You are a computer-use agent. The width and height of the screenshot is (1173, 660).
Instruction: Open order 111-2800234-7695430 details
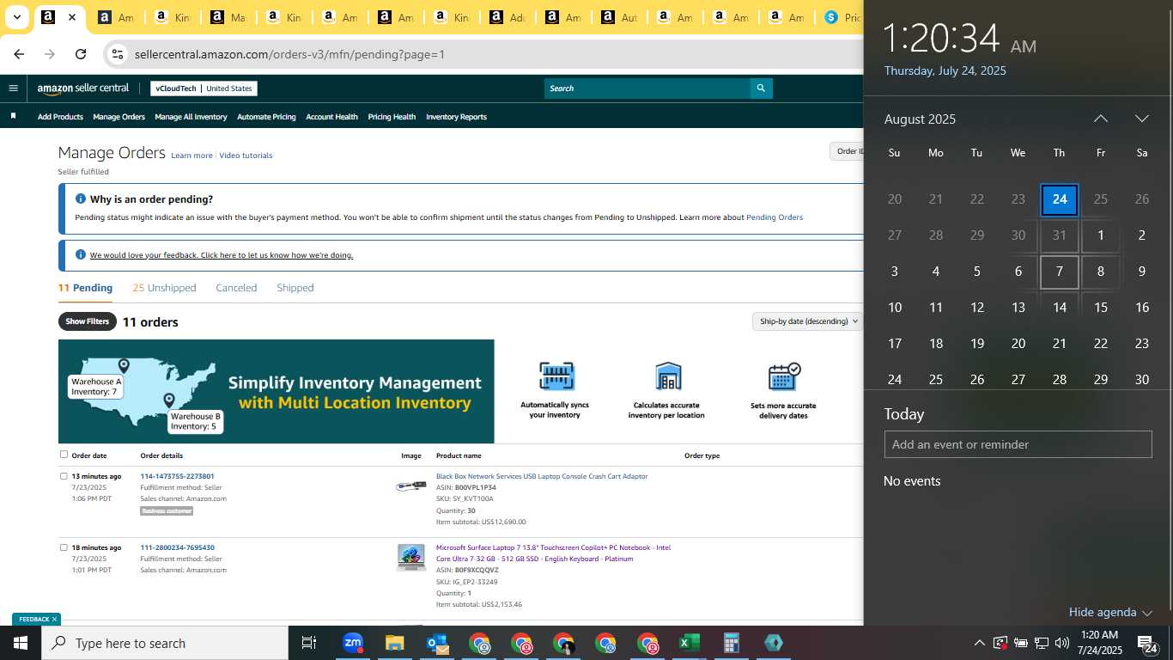tap(177, 547)
